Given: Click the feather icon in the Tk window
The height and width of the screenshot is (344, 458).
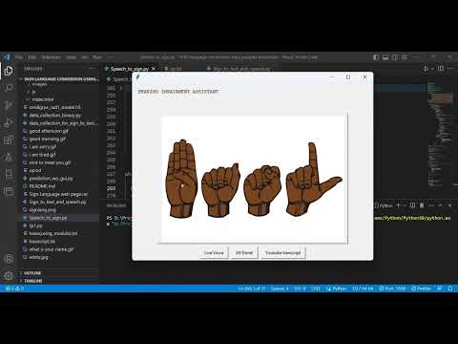Looking at the screenshot, I should (137, 76).
